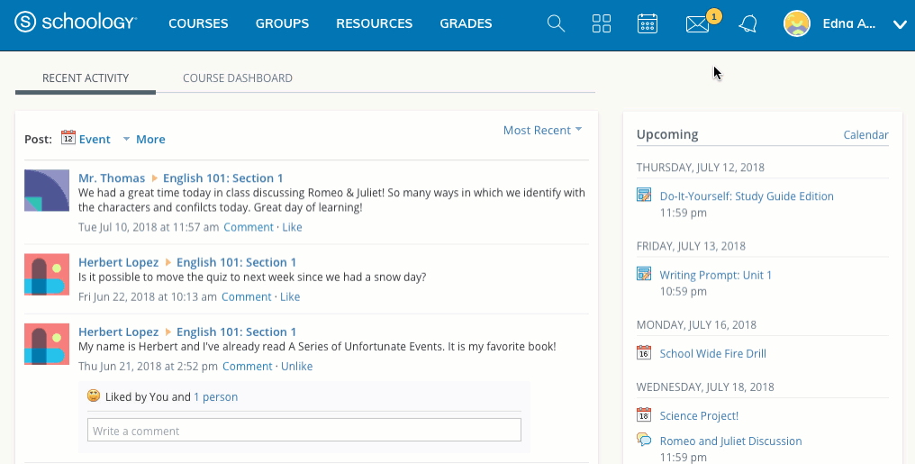Open the Calendar link in Upcoming

pyautogui.click(x=865, y=135)
